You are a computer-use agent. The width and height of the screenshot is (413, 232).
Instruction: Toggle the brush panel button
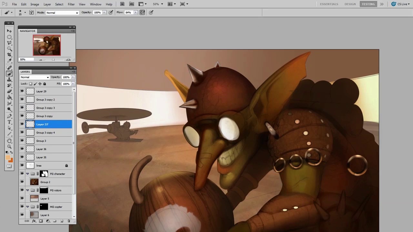[x=32, y=12]
